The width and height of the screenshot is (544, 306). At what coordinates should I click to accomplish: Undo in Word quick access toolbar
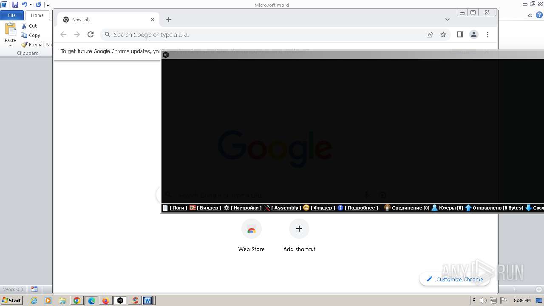(24, 5)
